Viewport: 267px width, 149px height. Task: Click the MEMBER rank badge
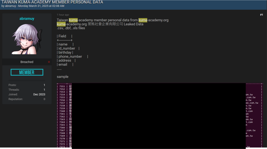coord(27,72)
